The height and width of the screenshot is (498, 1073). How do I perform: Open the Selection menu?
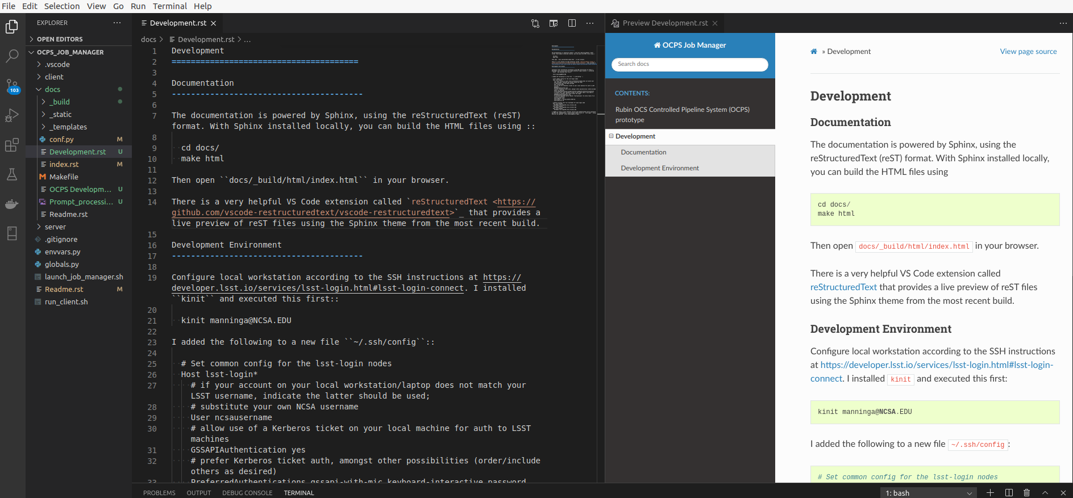(62, 6)
